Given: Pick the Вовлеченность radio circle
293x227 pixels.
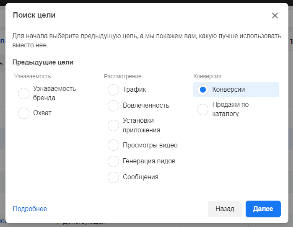Looking at the screenshot, I should 114,106.
